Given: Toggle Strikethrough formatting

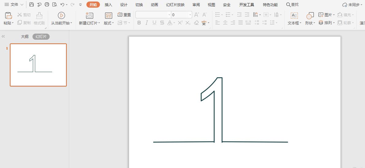Looking at the screenshot, I should click(162, 23).
